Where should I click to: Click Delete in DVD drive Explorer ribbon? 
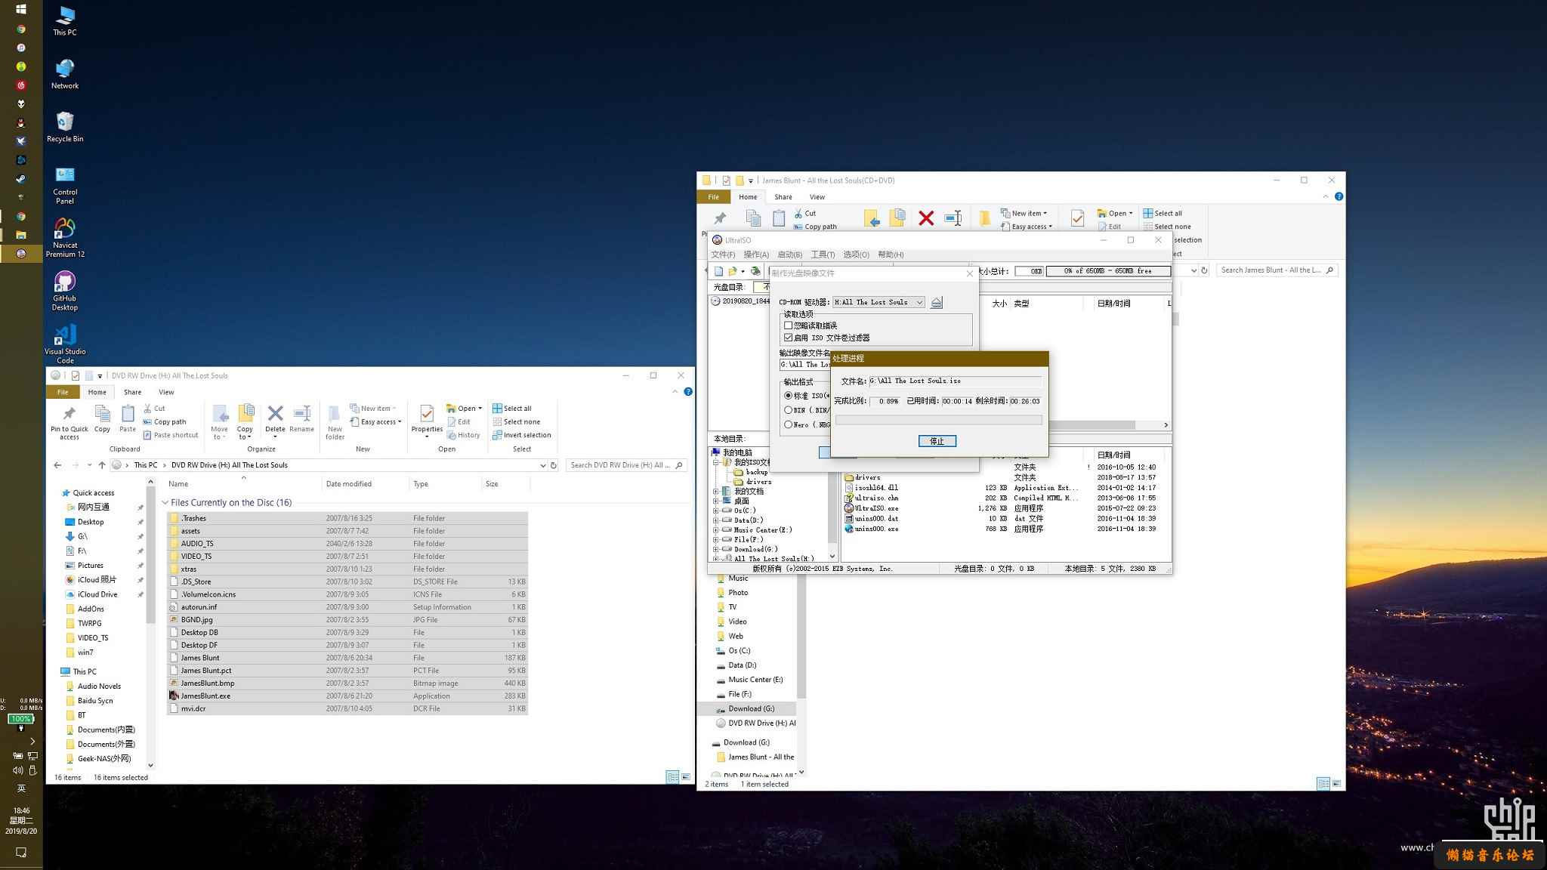click(x=276, y=421)
